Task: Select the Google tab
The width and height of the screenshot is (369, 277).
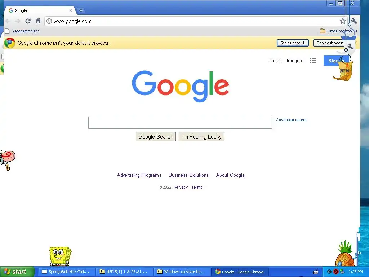Action: click(x=40, y=10)
